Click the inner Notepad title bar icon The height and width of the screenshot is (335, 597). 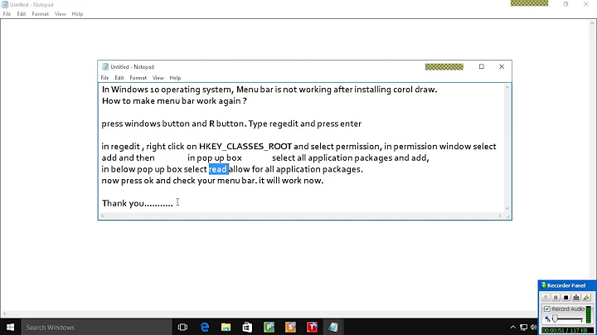(105, 66)
